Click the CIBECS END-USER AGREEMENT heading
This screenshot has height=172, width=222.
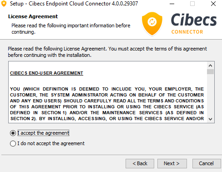pos(46,73)
